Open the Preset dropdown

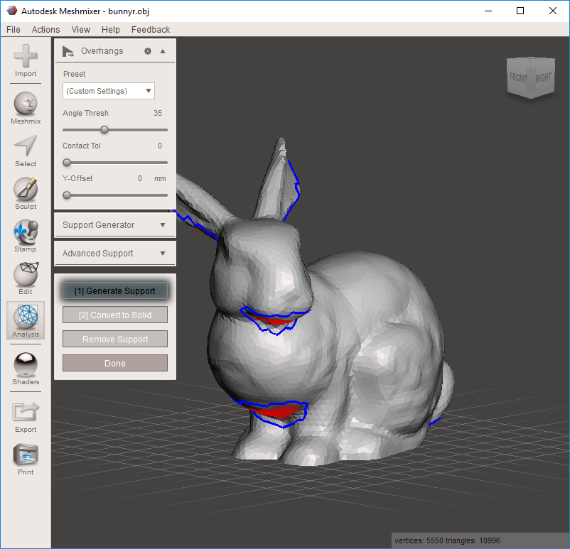tap(108, 91)
